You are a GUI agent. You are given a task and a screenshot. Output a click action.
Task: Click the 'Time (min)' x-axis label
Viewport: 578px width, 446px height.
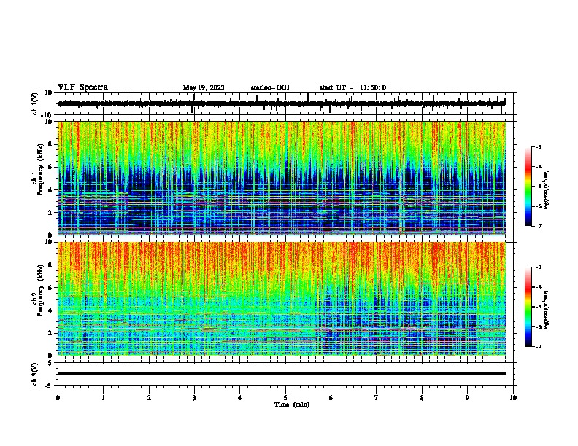(292, 404)
